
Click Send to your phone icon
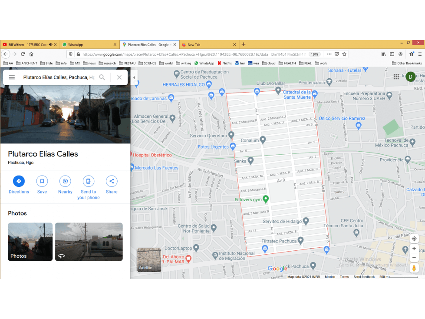(x=89, y=181)
